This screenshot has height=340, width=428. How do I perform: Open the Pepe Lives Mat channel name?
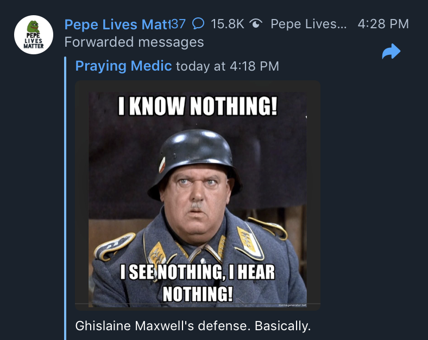(x=117, y=24)
